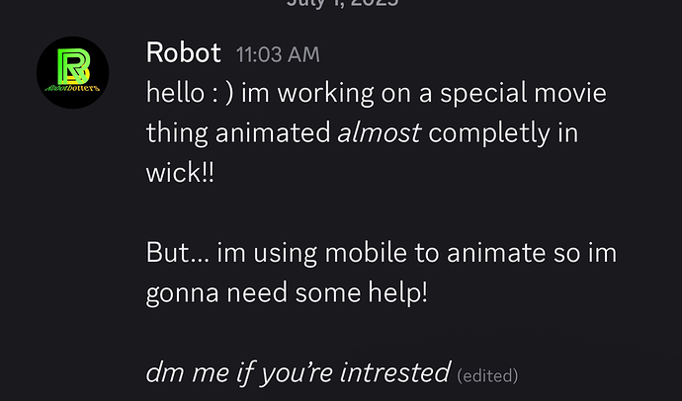The height and width of the screenshot is (401, 682).
Task: Click the word animated in second line
Action: click(273, 132)
